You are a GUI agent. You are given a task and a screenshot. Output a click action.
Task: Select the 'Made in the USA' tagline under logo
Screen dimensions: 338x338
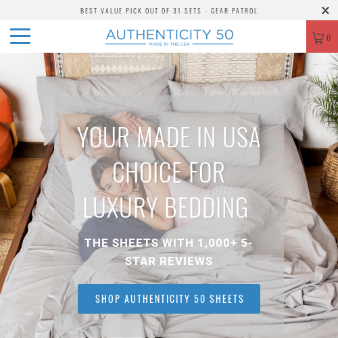coord(169,44)
